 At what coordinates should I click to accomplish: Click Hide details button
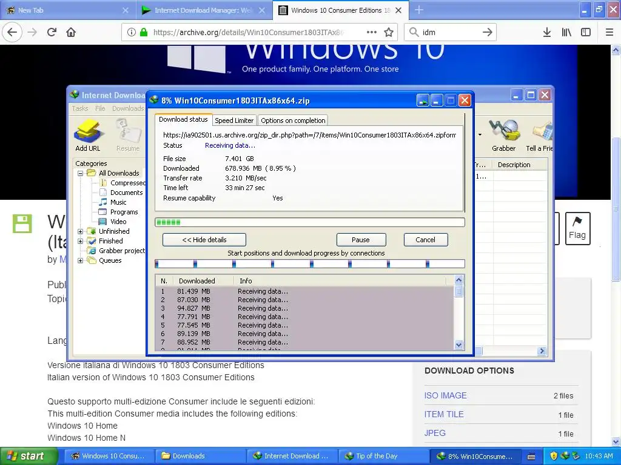[204, 240]
